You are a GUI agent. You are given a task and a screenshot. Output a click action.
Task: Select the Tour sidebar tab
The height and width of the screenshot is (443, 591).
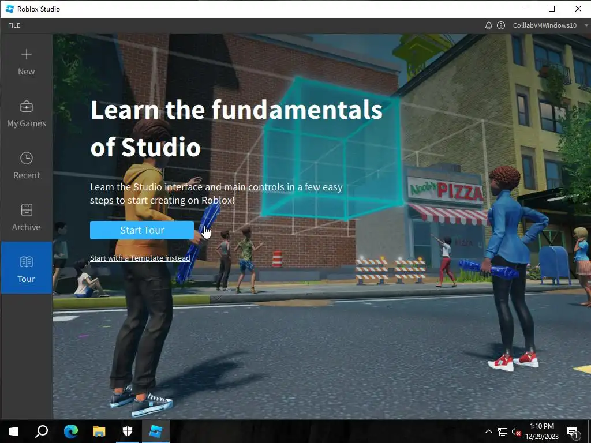(27, 268)
